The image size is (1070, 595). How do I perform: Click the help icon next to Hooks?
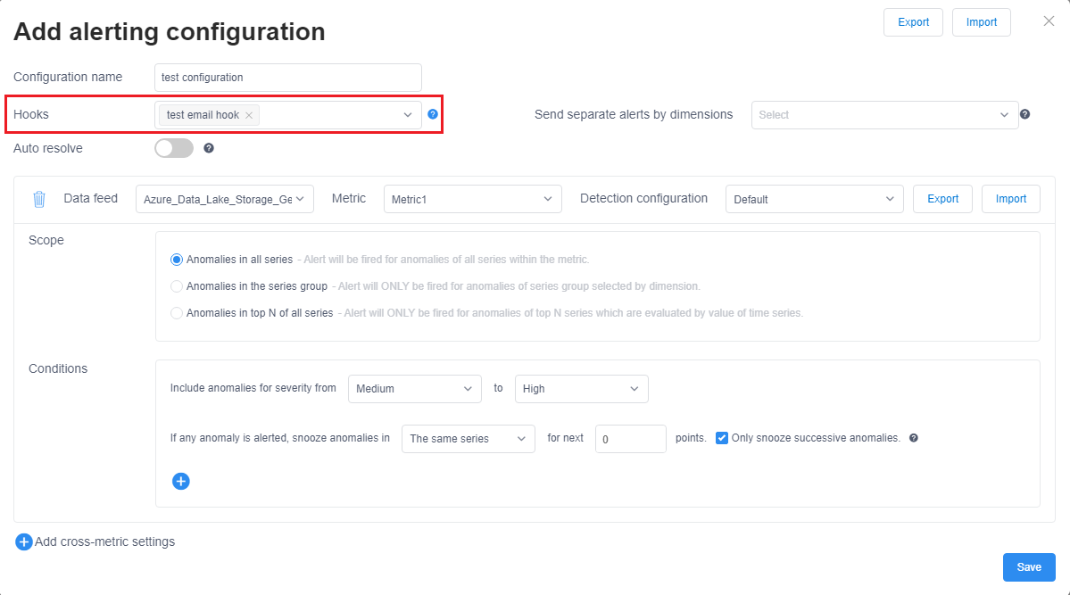[x=433, y=114]
